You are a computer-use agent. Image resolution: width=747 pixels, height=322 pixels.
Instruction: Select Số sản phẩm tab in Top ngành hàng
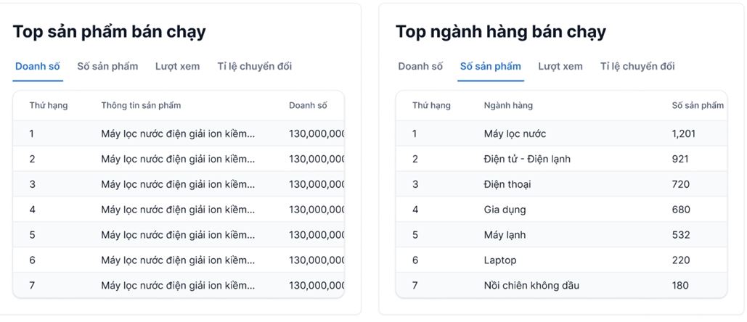pos(490,67)
